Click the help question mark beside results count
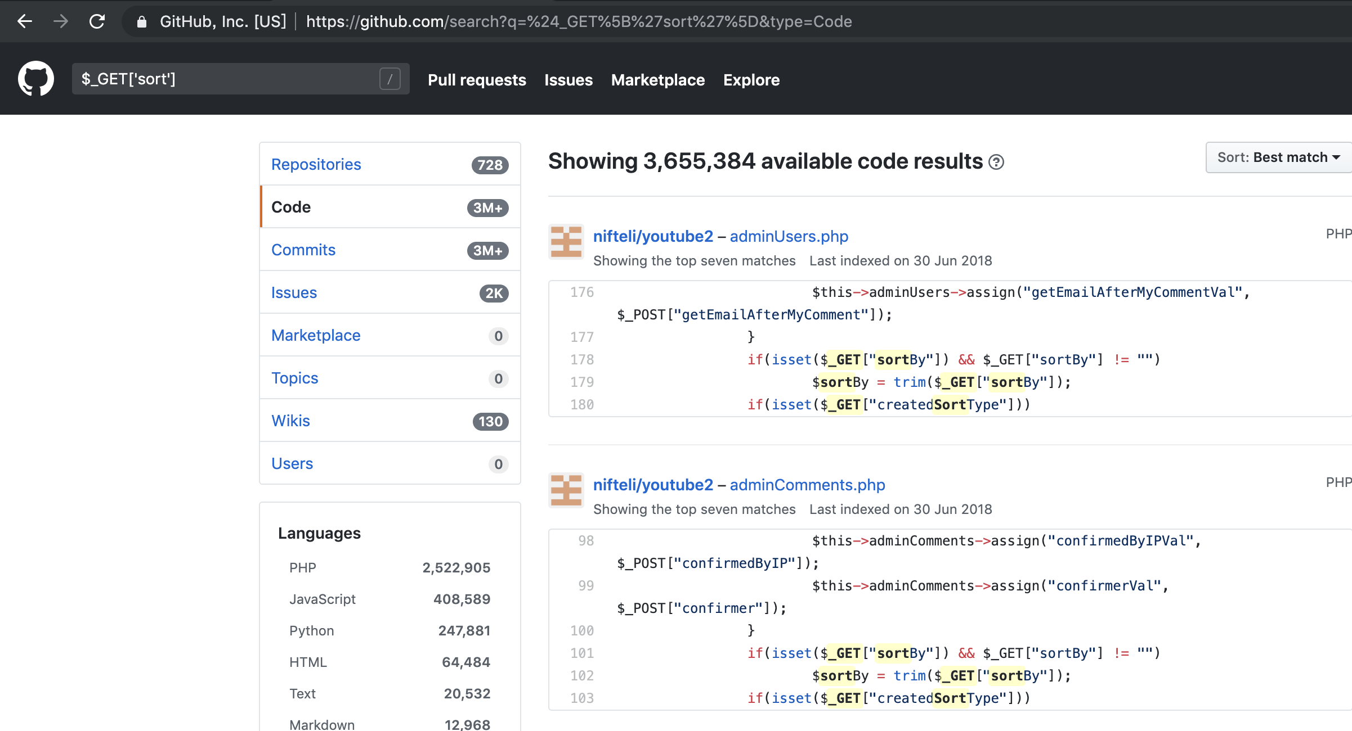The height and width of the screenshot is (731, 1352). (996, 162)
